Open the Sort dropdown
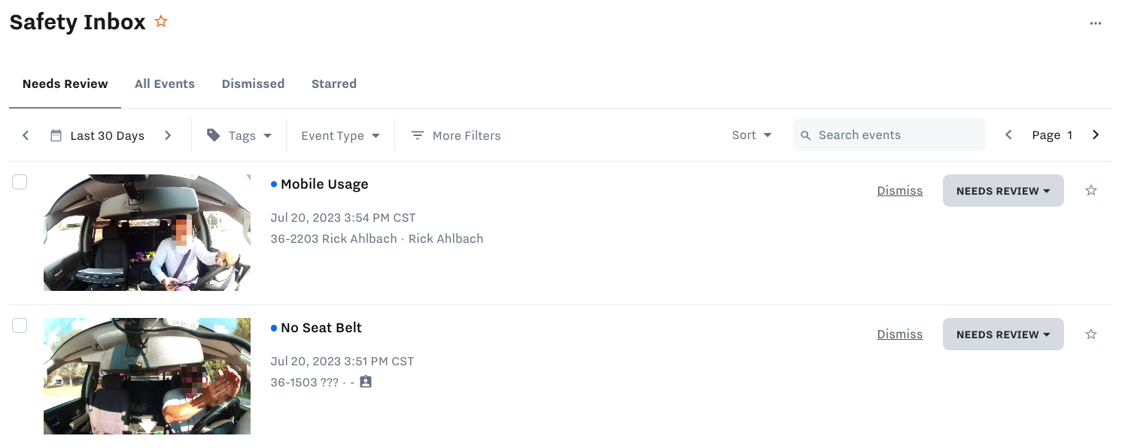This screenshot has height=448, width=1122. pos(751,135)
